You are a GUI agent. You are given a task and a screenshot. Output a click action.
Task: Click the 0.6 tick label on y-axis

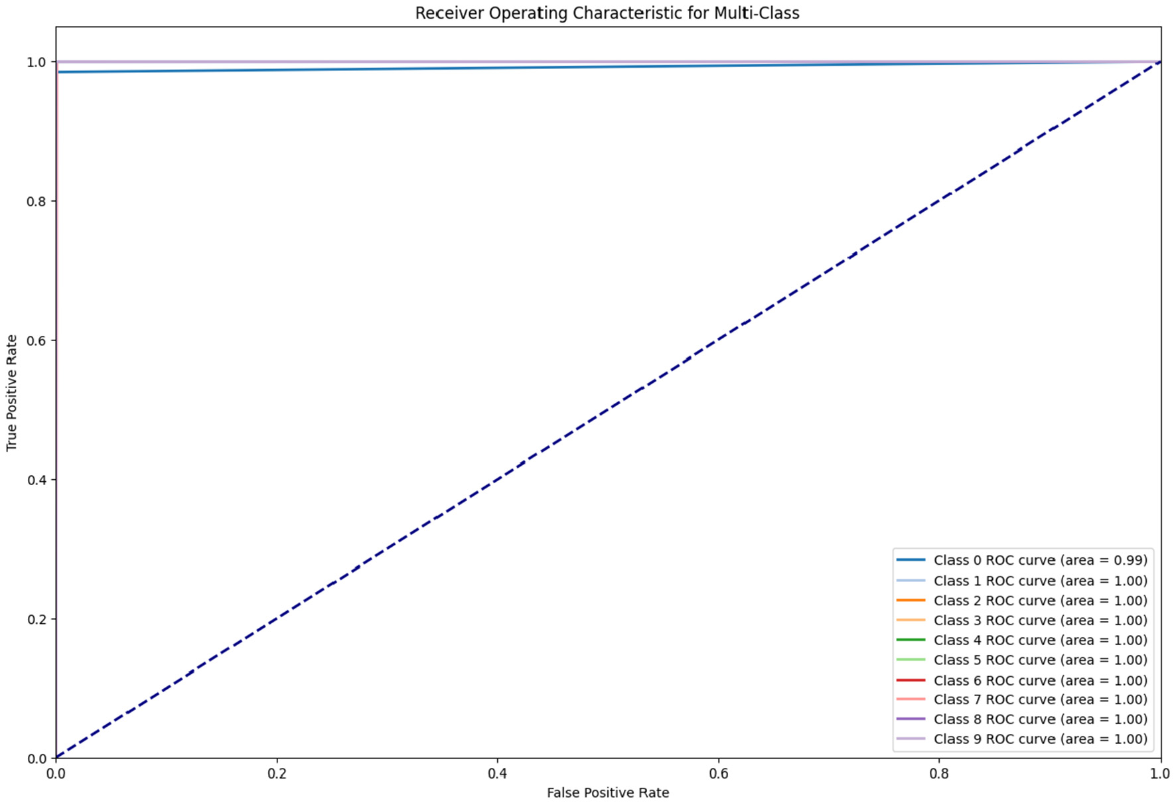(x=36, y=340)
